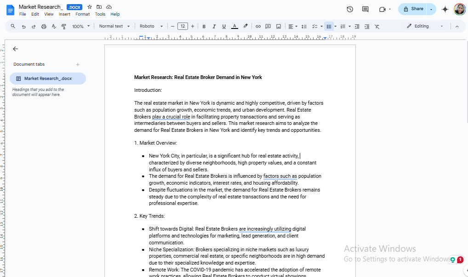Star the Market Research document
Screen dimensions: 468x277
tap(90, 7)
